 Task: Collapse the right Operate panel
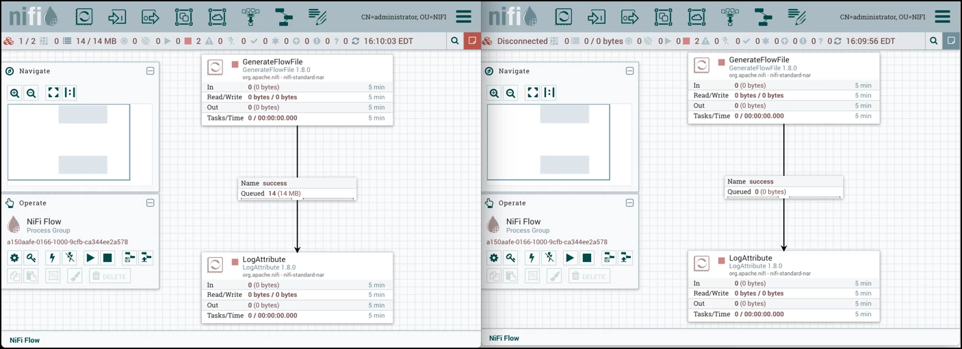629,203
